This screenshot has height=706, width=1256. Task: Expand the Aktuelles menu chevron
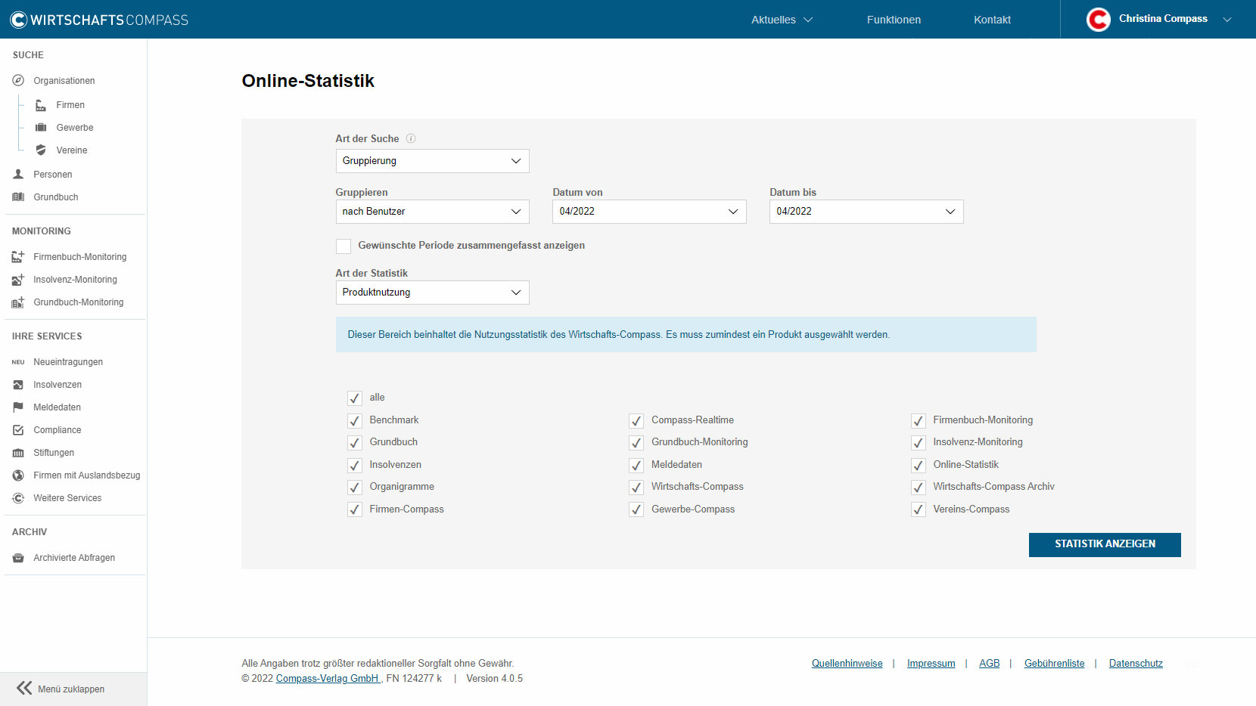808,20
